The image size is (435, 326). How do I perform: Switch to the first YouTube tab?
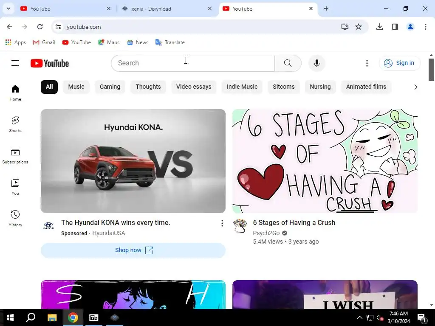pos(65,9)
